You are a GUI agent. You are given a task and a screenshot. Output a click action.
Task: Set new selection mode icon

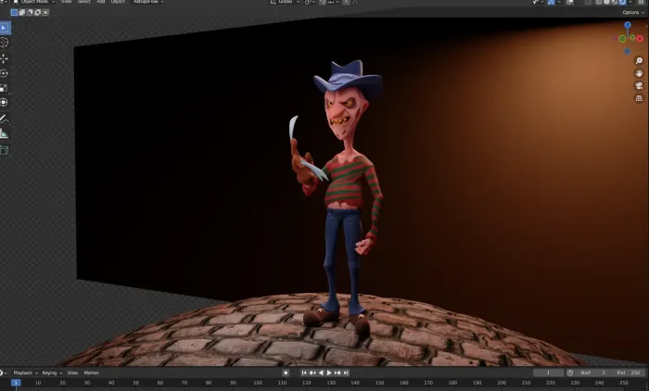click(x=14, y=12)
